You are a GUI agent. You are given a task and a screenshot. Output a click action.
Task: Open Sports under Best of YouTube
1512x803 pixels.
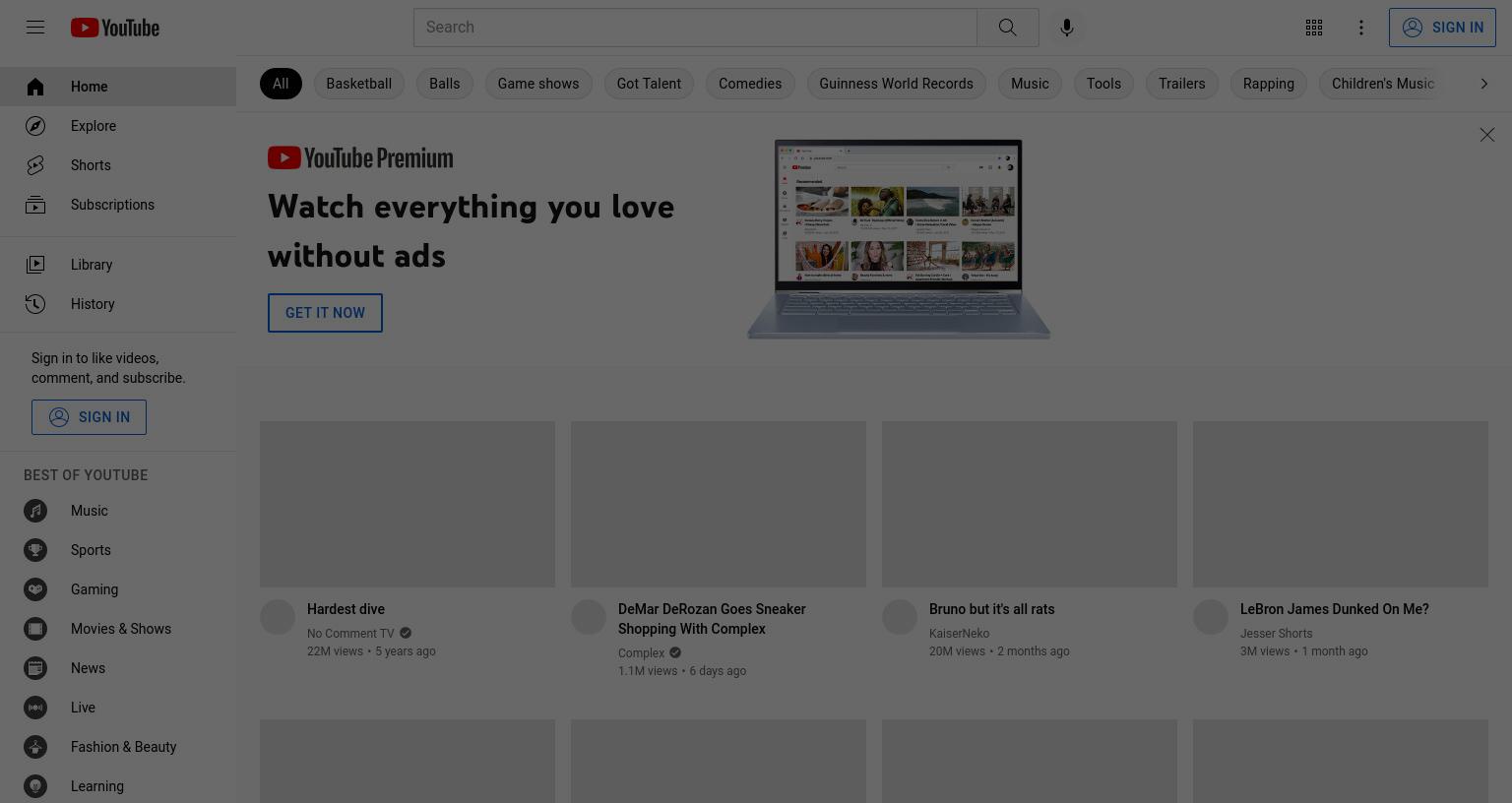(118, 550)
